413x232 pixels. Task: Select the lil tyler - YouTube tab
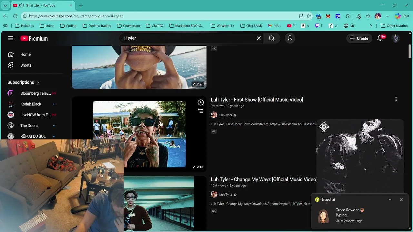40,5
